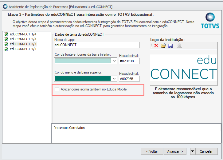Click the Avançar button
The image size is (223, 160).
[x=175, y=151]
